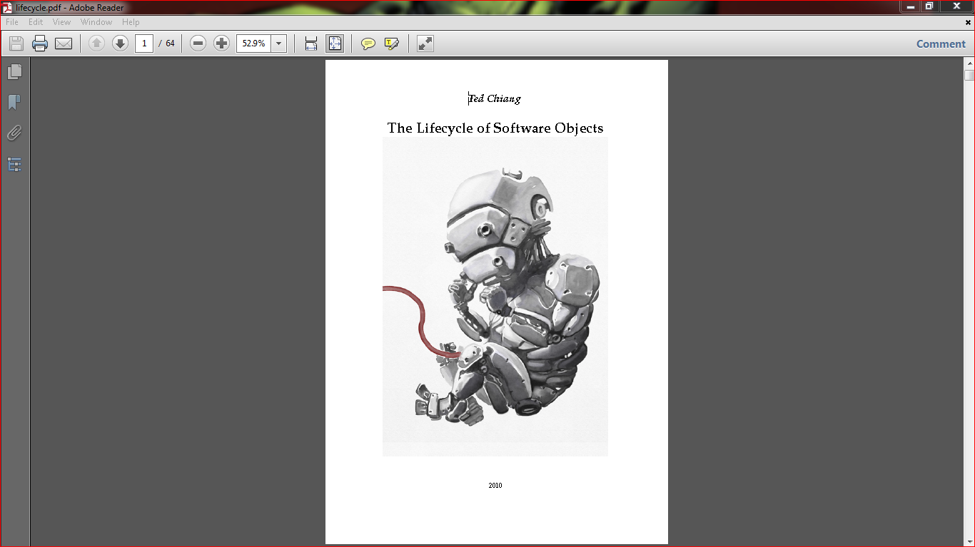The image size is (975, 547).
Task: Select the Highlight Text tool
Action: 391,44
